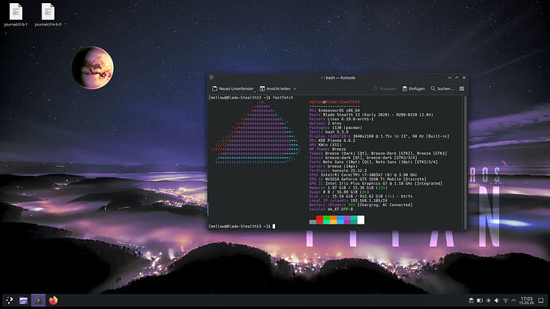550x309 pixels.
Task: Open the brightness tray icon
Action: pos(489,300)
